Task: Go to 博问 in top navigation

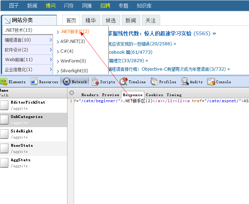Action: tap(51, 6)
